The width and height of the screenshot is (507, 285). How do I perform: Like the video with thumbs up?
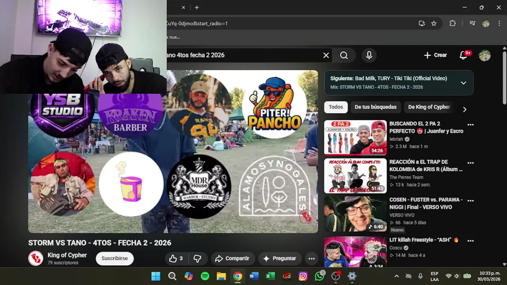[175, 258]
